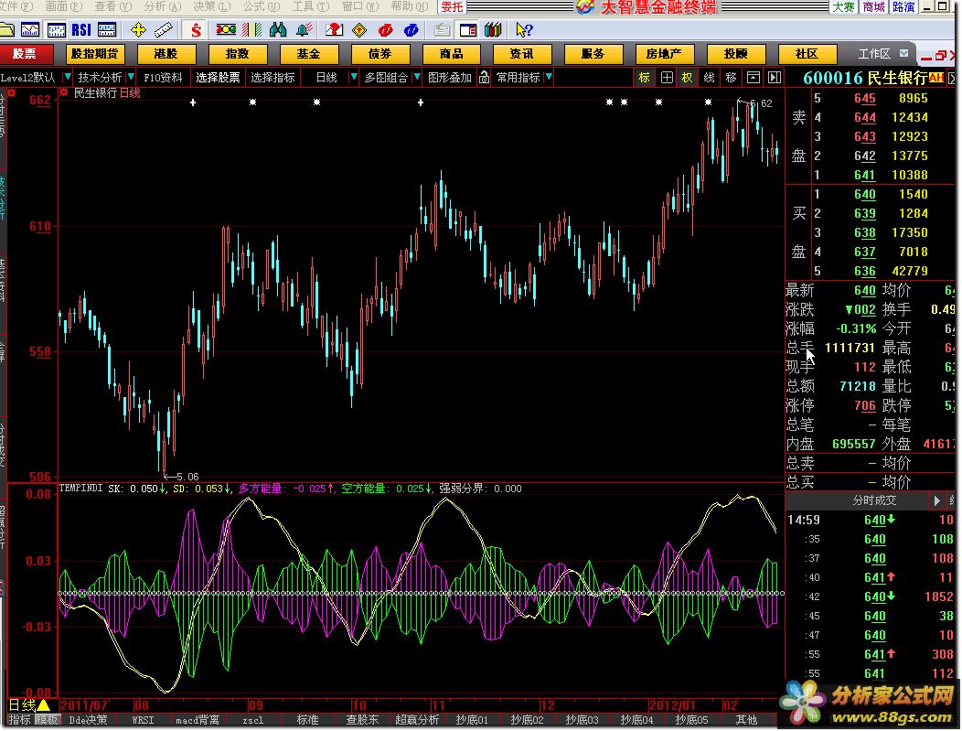Switch to the macd背离 indicator tab
Screen dimensions: 962x731
tap(198, 720)
